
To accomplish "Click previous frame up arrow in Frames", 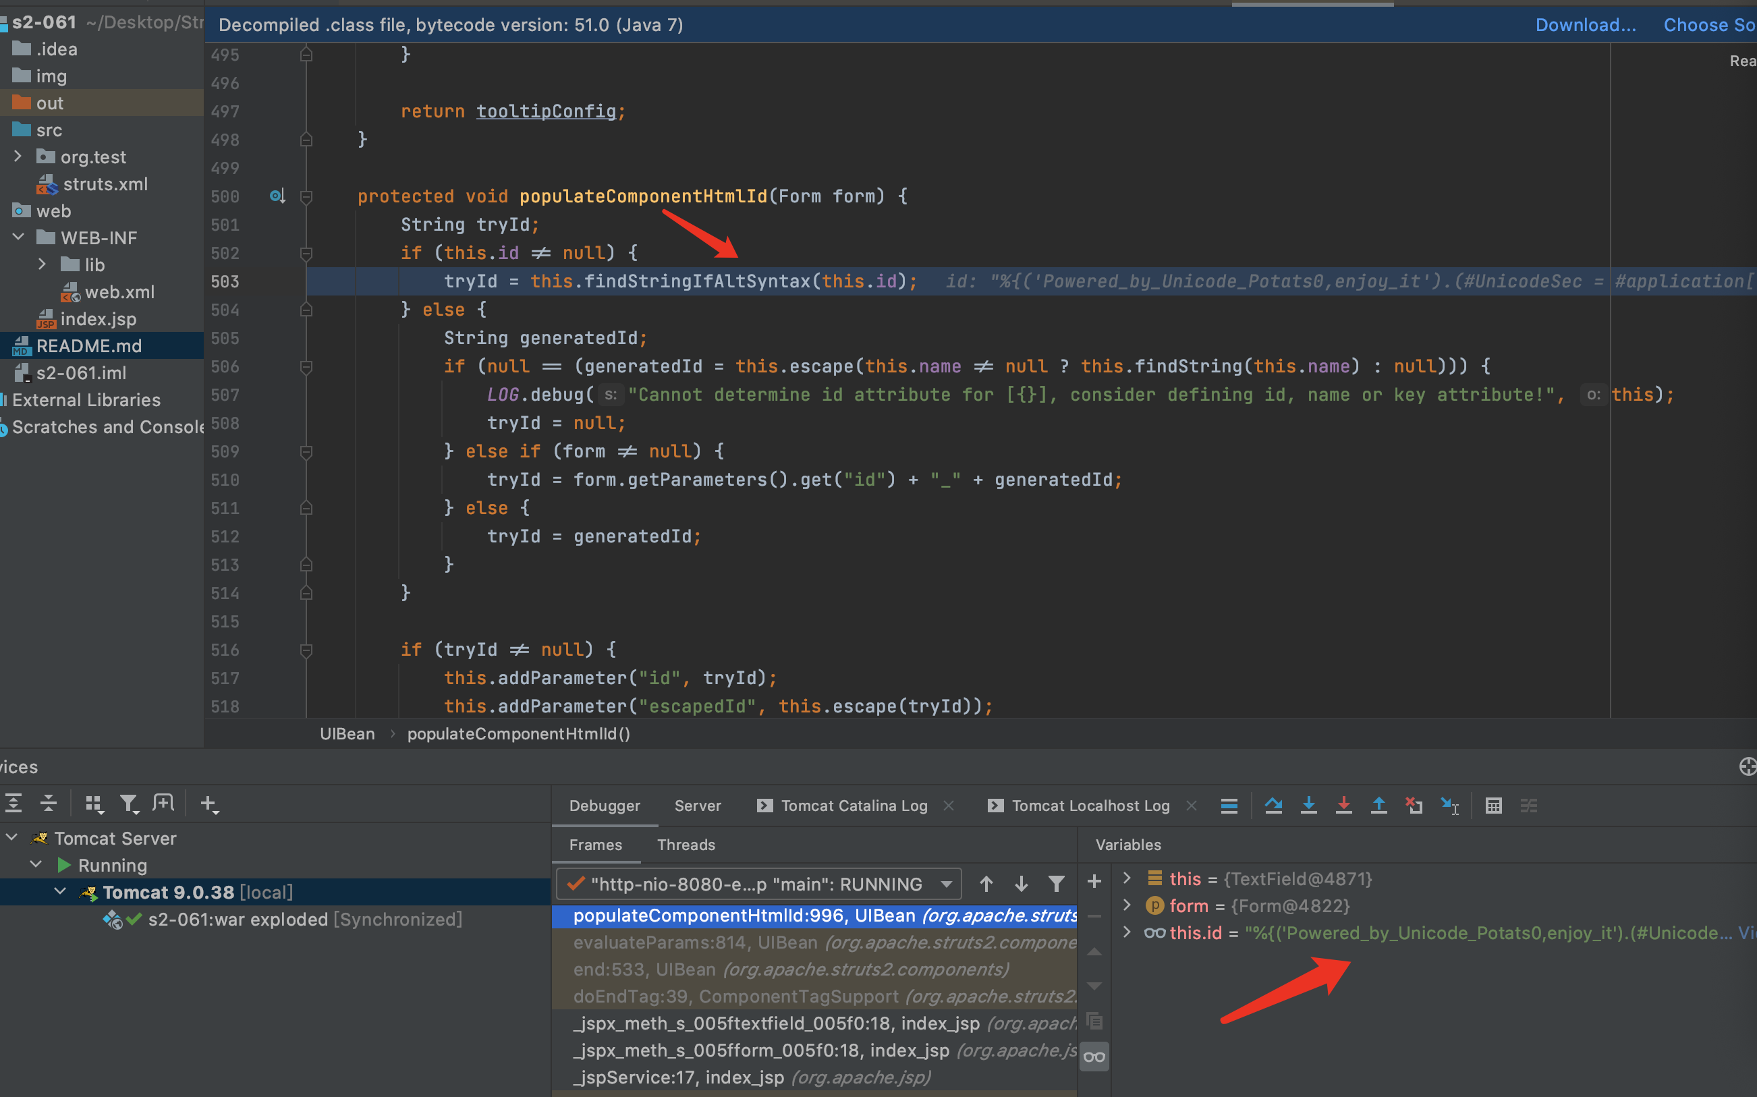I will tap(986, 884).
